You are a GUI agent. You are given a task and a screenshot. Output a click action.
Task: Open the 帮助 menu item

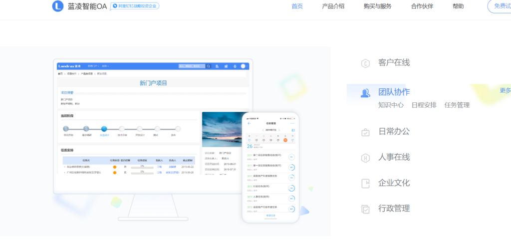(458, 6)
